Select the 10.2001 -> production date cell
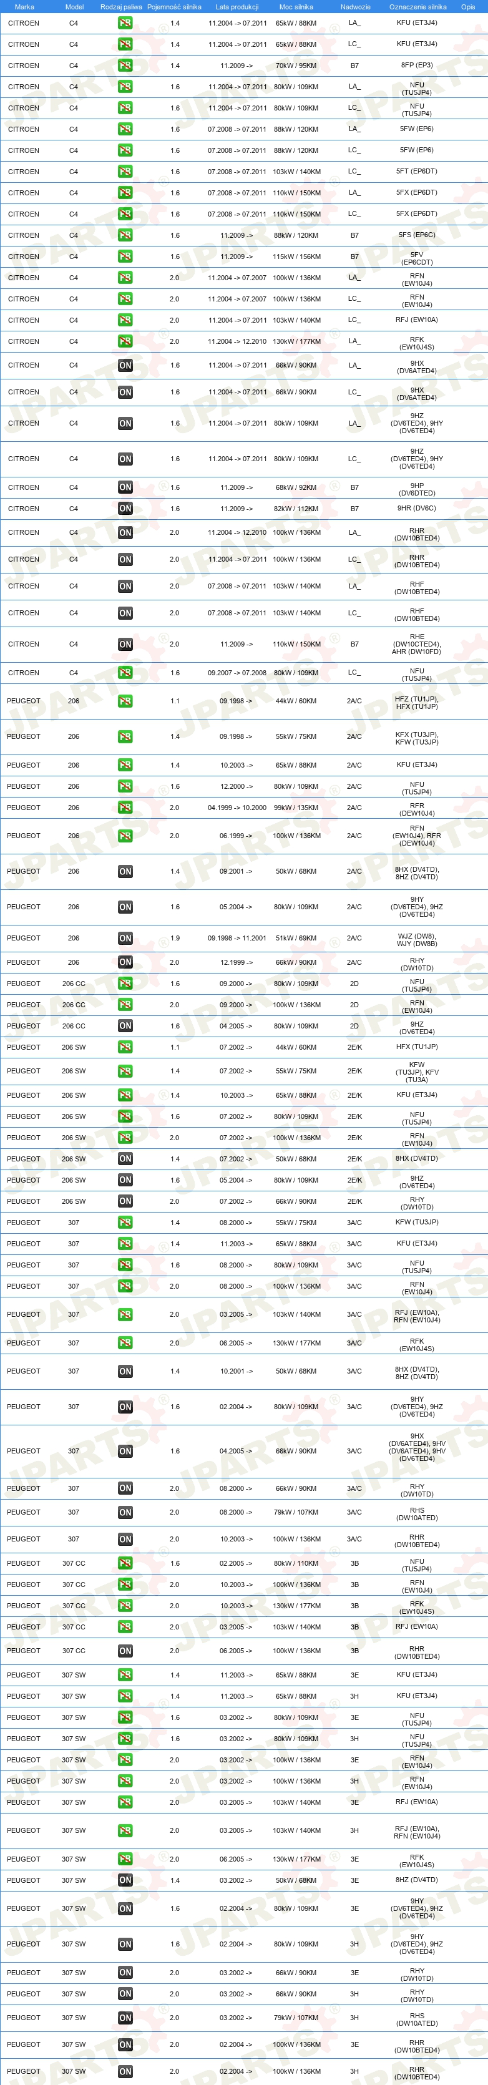The image size is (488, 2085). 237,1371
